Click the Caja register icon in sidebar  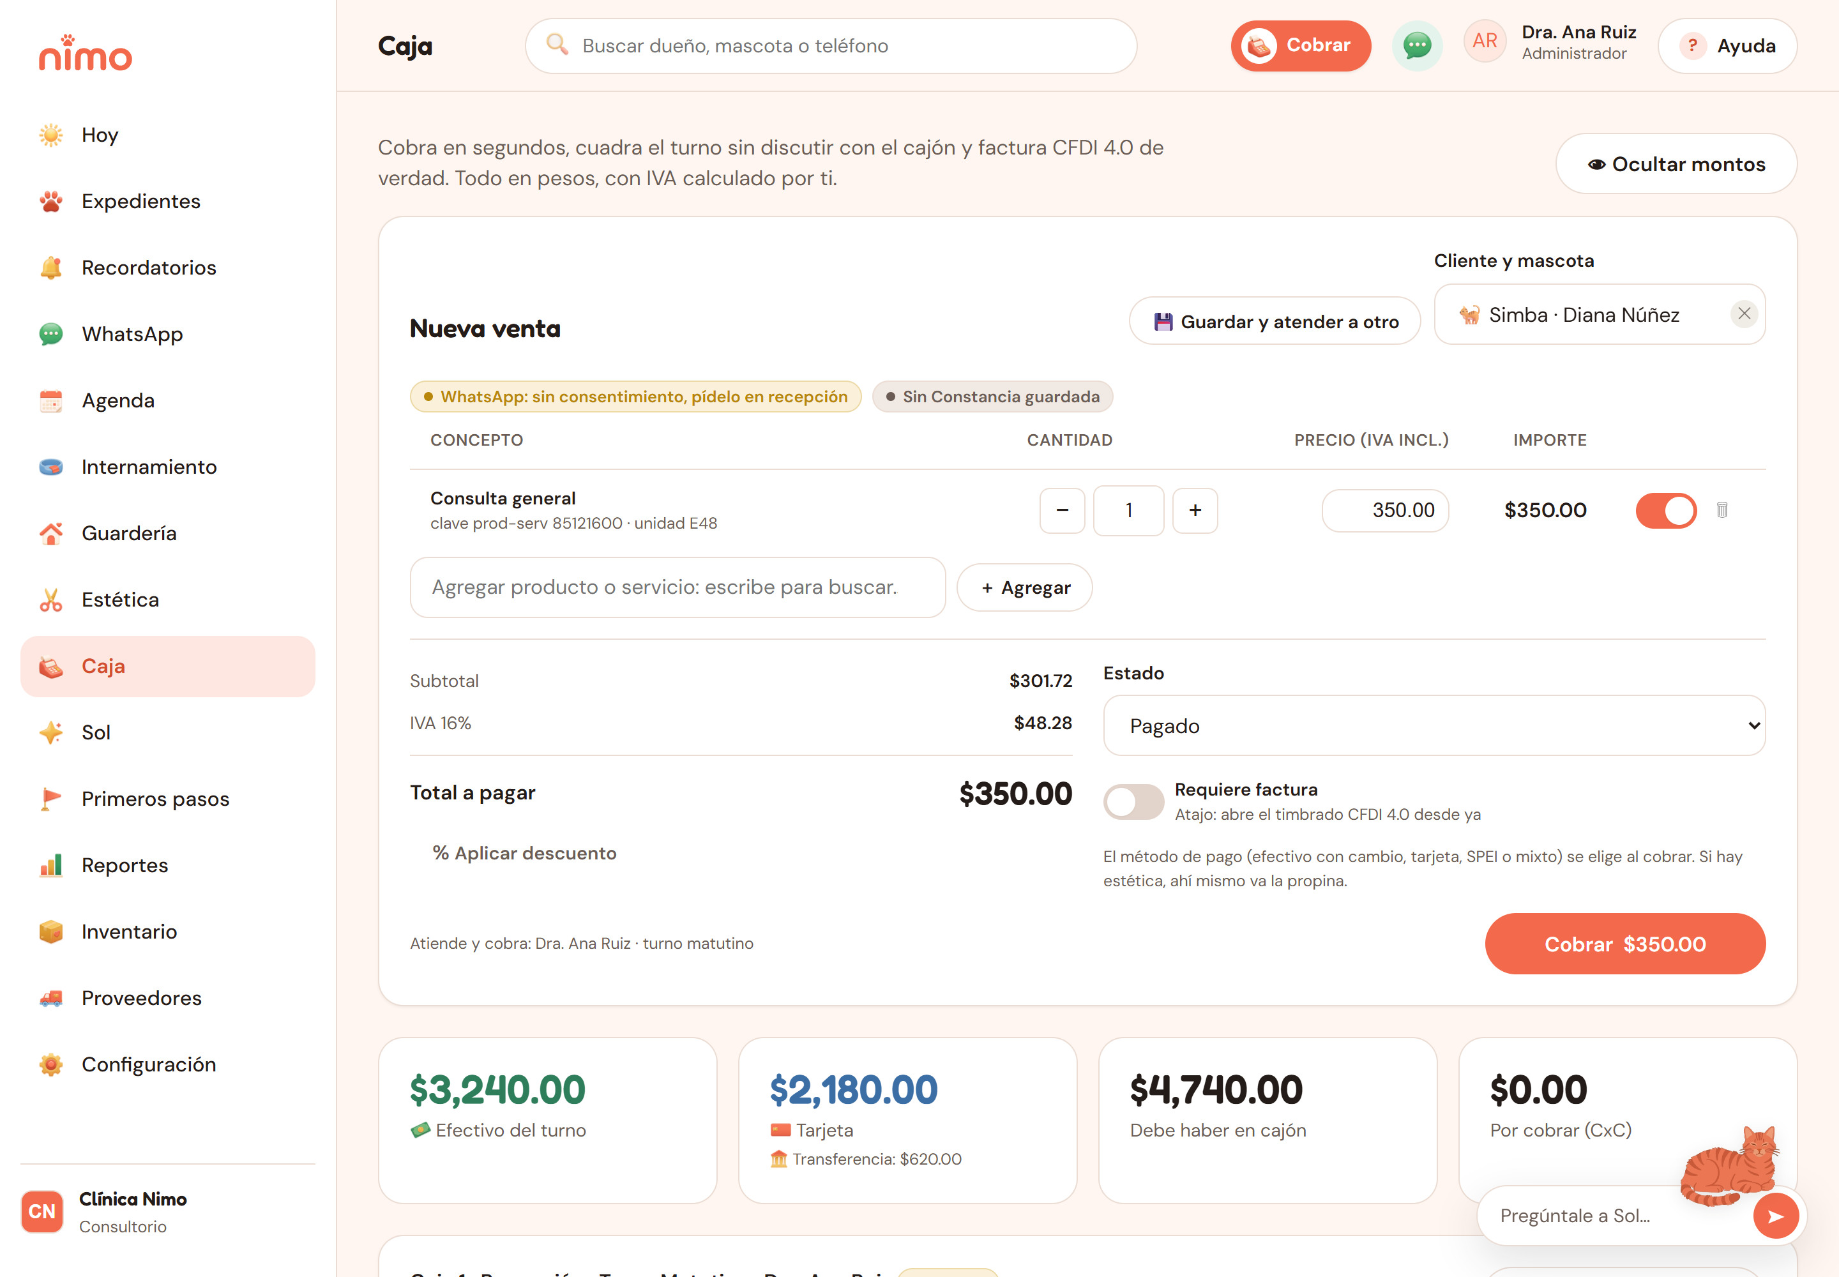coord(51,666)
